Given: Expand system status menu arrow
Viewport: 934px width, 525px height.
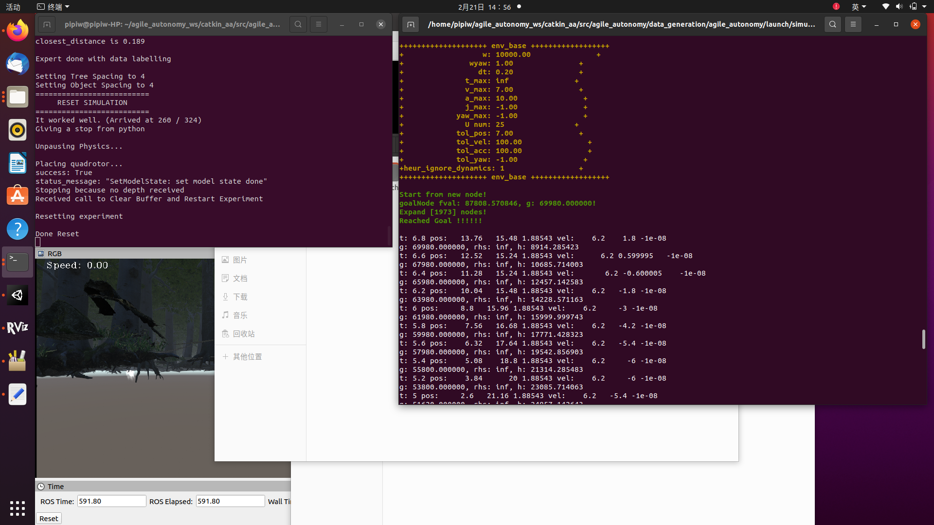Looking at the screenshot, I should pyautogui.click(x=924, y=7).
